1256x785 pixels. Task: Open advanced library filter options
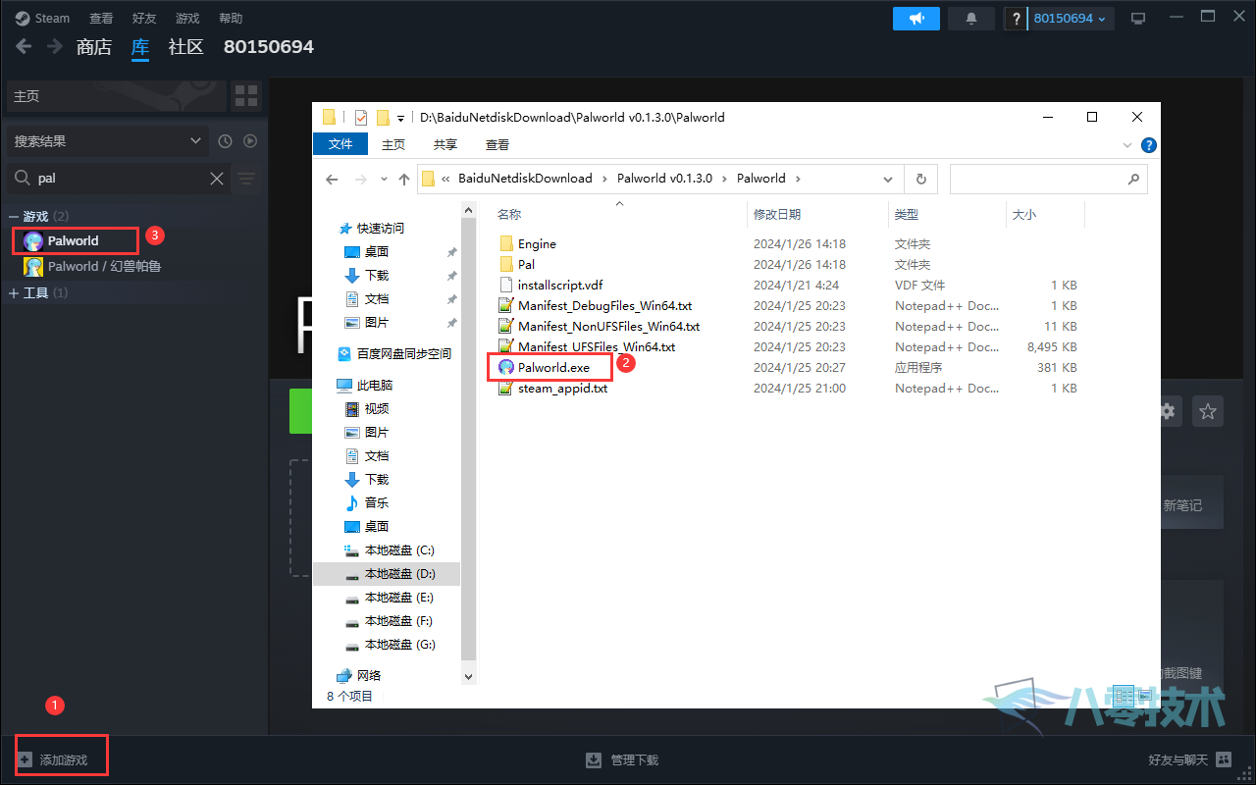click(x=246, y=179)
